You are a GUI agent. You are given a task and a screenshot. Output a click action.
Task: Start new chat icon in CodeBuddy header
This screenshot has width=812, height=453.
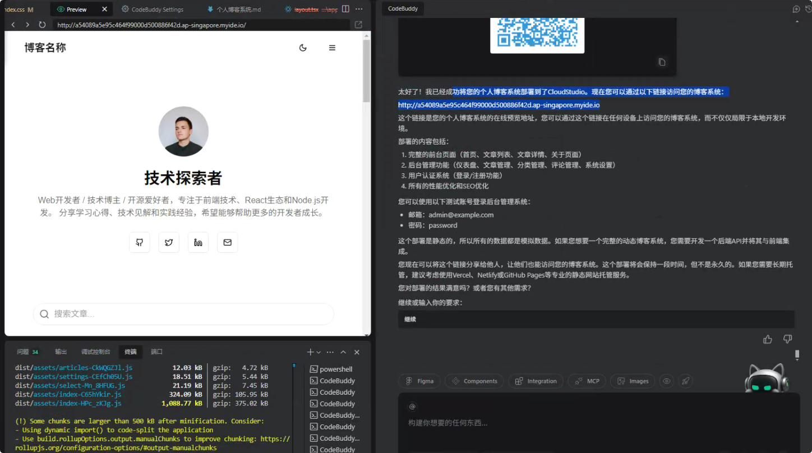tap(796, 9)
